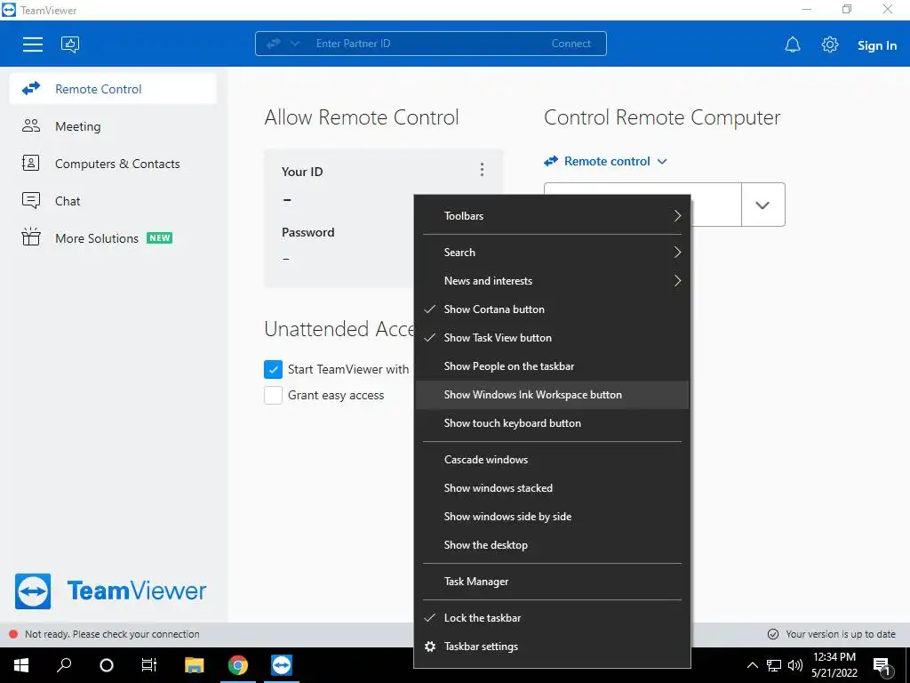
Task: Click the NEW badge beside More Solutions
Action: point(160,238)
